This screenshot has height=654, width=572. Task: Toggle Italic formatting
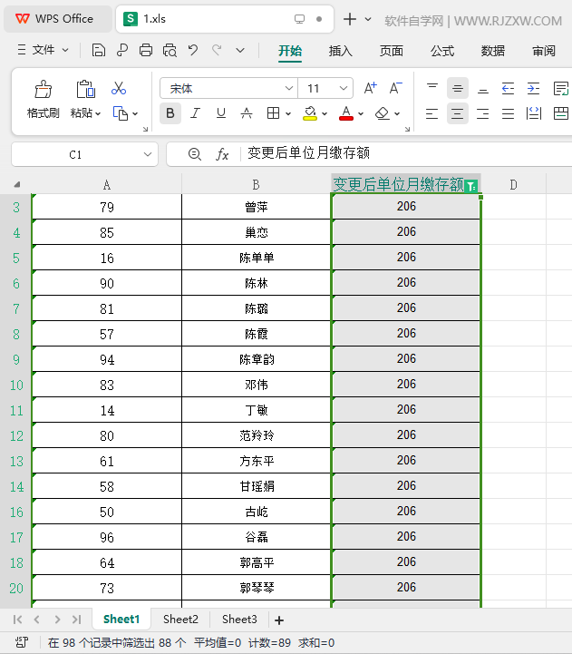(195, 113)
